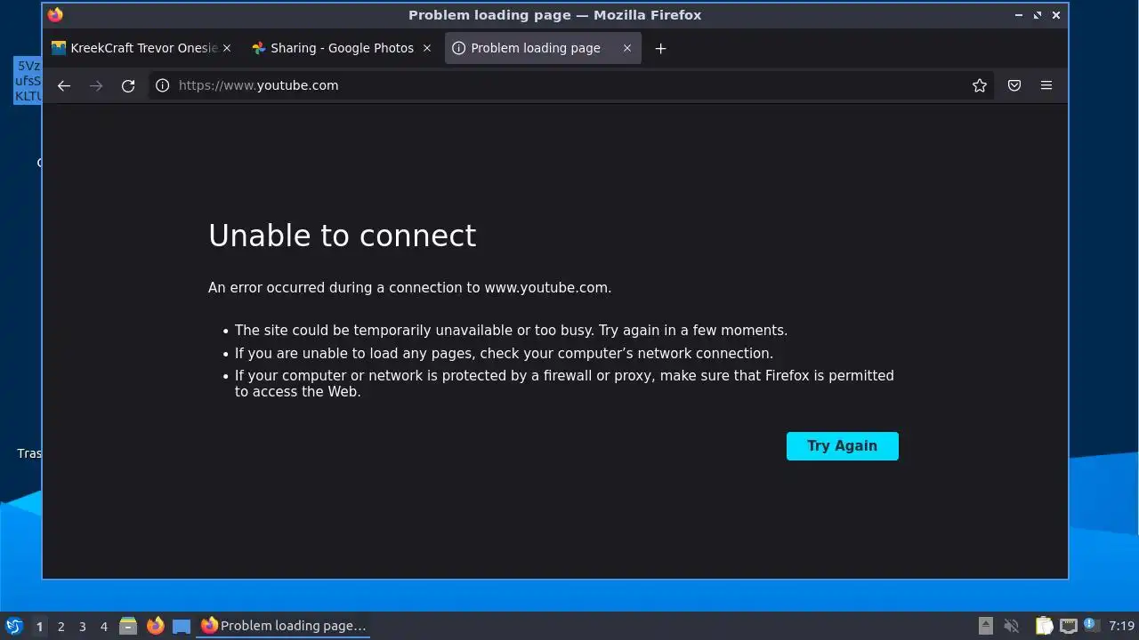
Task: Click the 7:19 clock
Action: point(1121,626)
